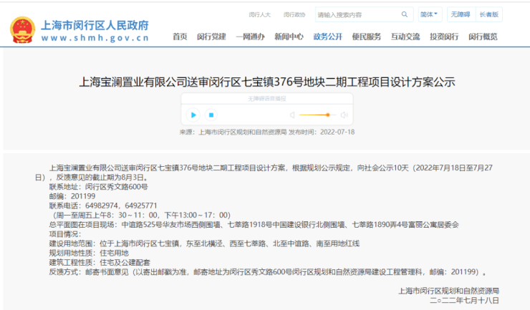The image size is (530, 310).
Task: Open the 闵行党建 menu item
Action: (211, 37)
